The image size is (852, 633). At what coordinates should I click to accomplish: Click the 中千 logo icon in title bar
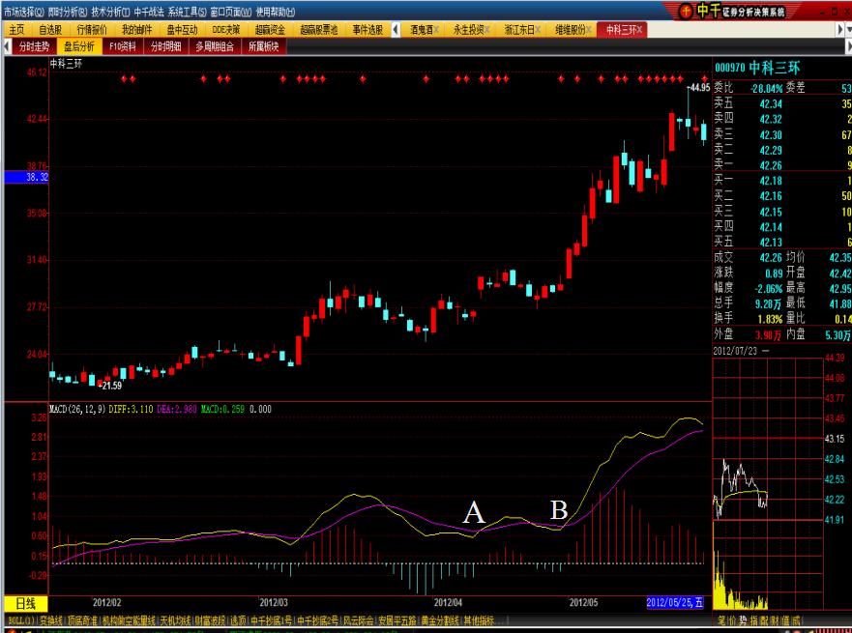(x=685, y=11)
